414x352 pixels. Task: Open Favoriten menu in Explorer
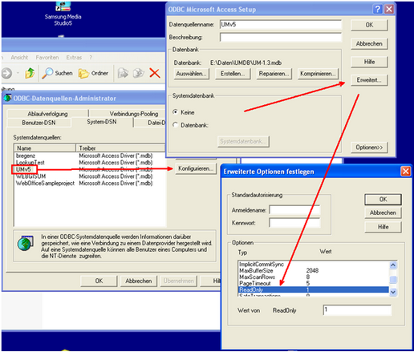point(47,58)
